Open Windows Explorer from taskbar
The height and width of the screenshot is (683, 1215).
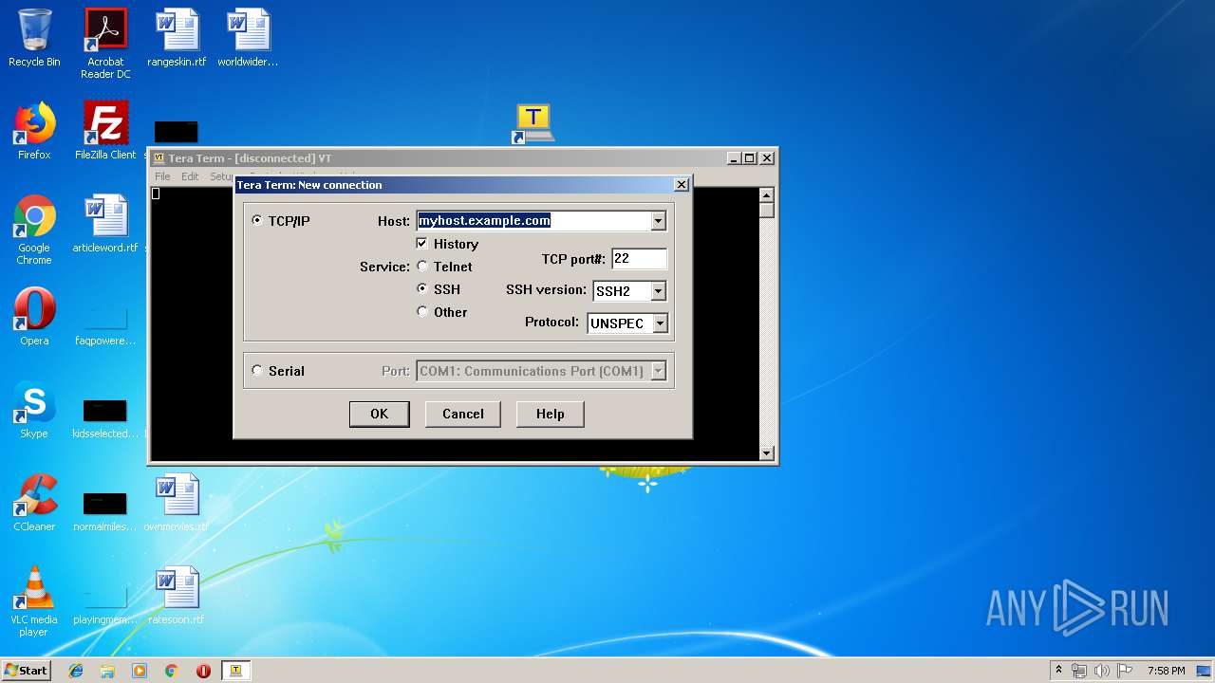tap(107, 671)
